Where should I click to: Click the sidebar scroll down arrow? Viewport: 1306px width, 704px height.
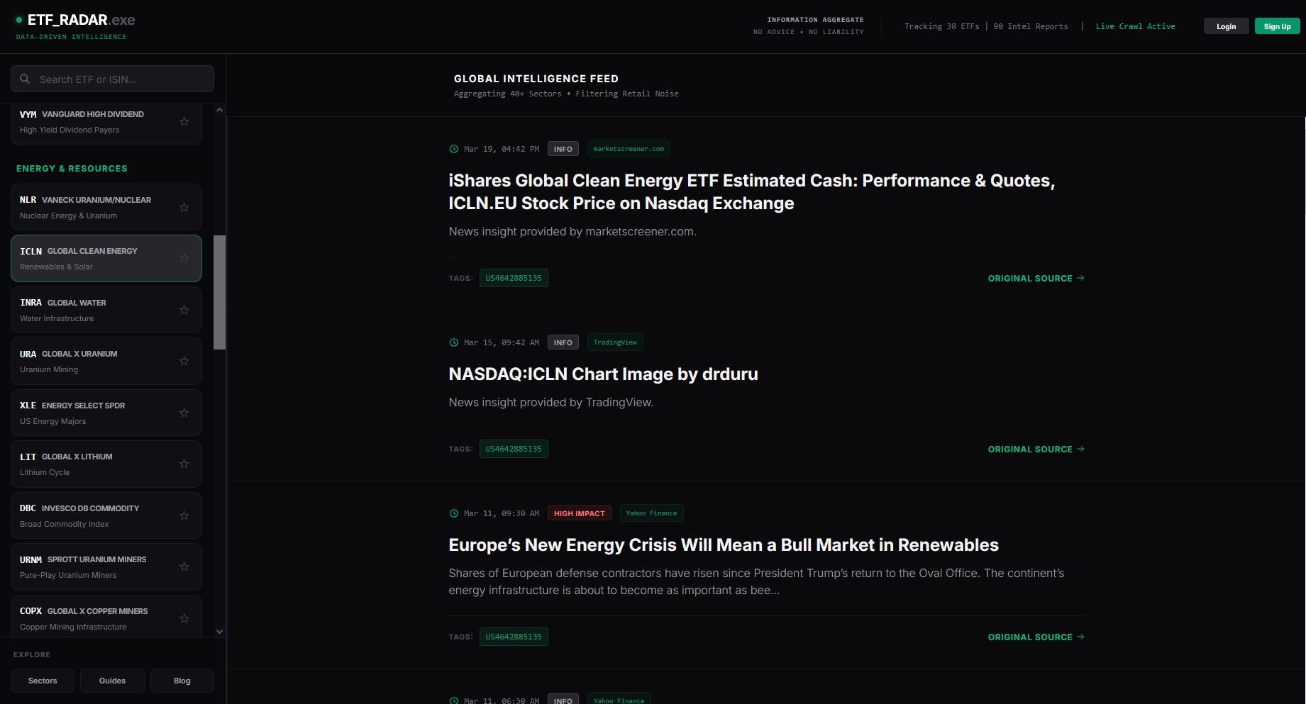pos(219,632)
